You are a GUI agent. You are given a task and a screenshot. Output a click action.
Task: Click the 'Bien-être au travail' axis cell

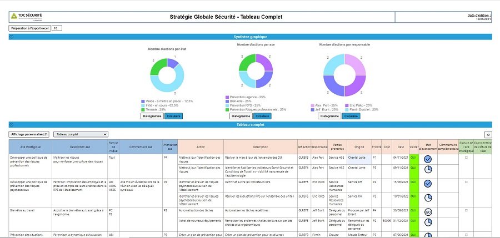pyautogui.click(x=31, y=220)
